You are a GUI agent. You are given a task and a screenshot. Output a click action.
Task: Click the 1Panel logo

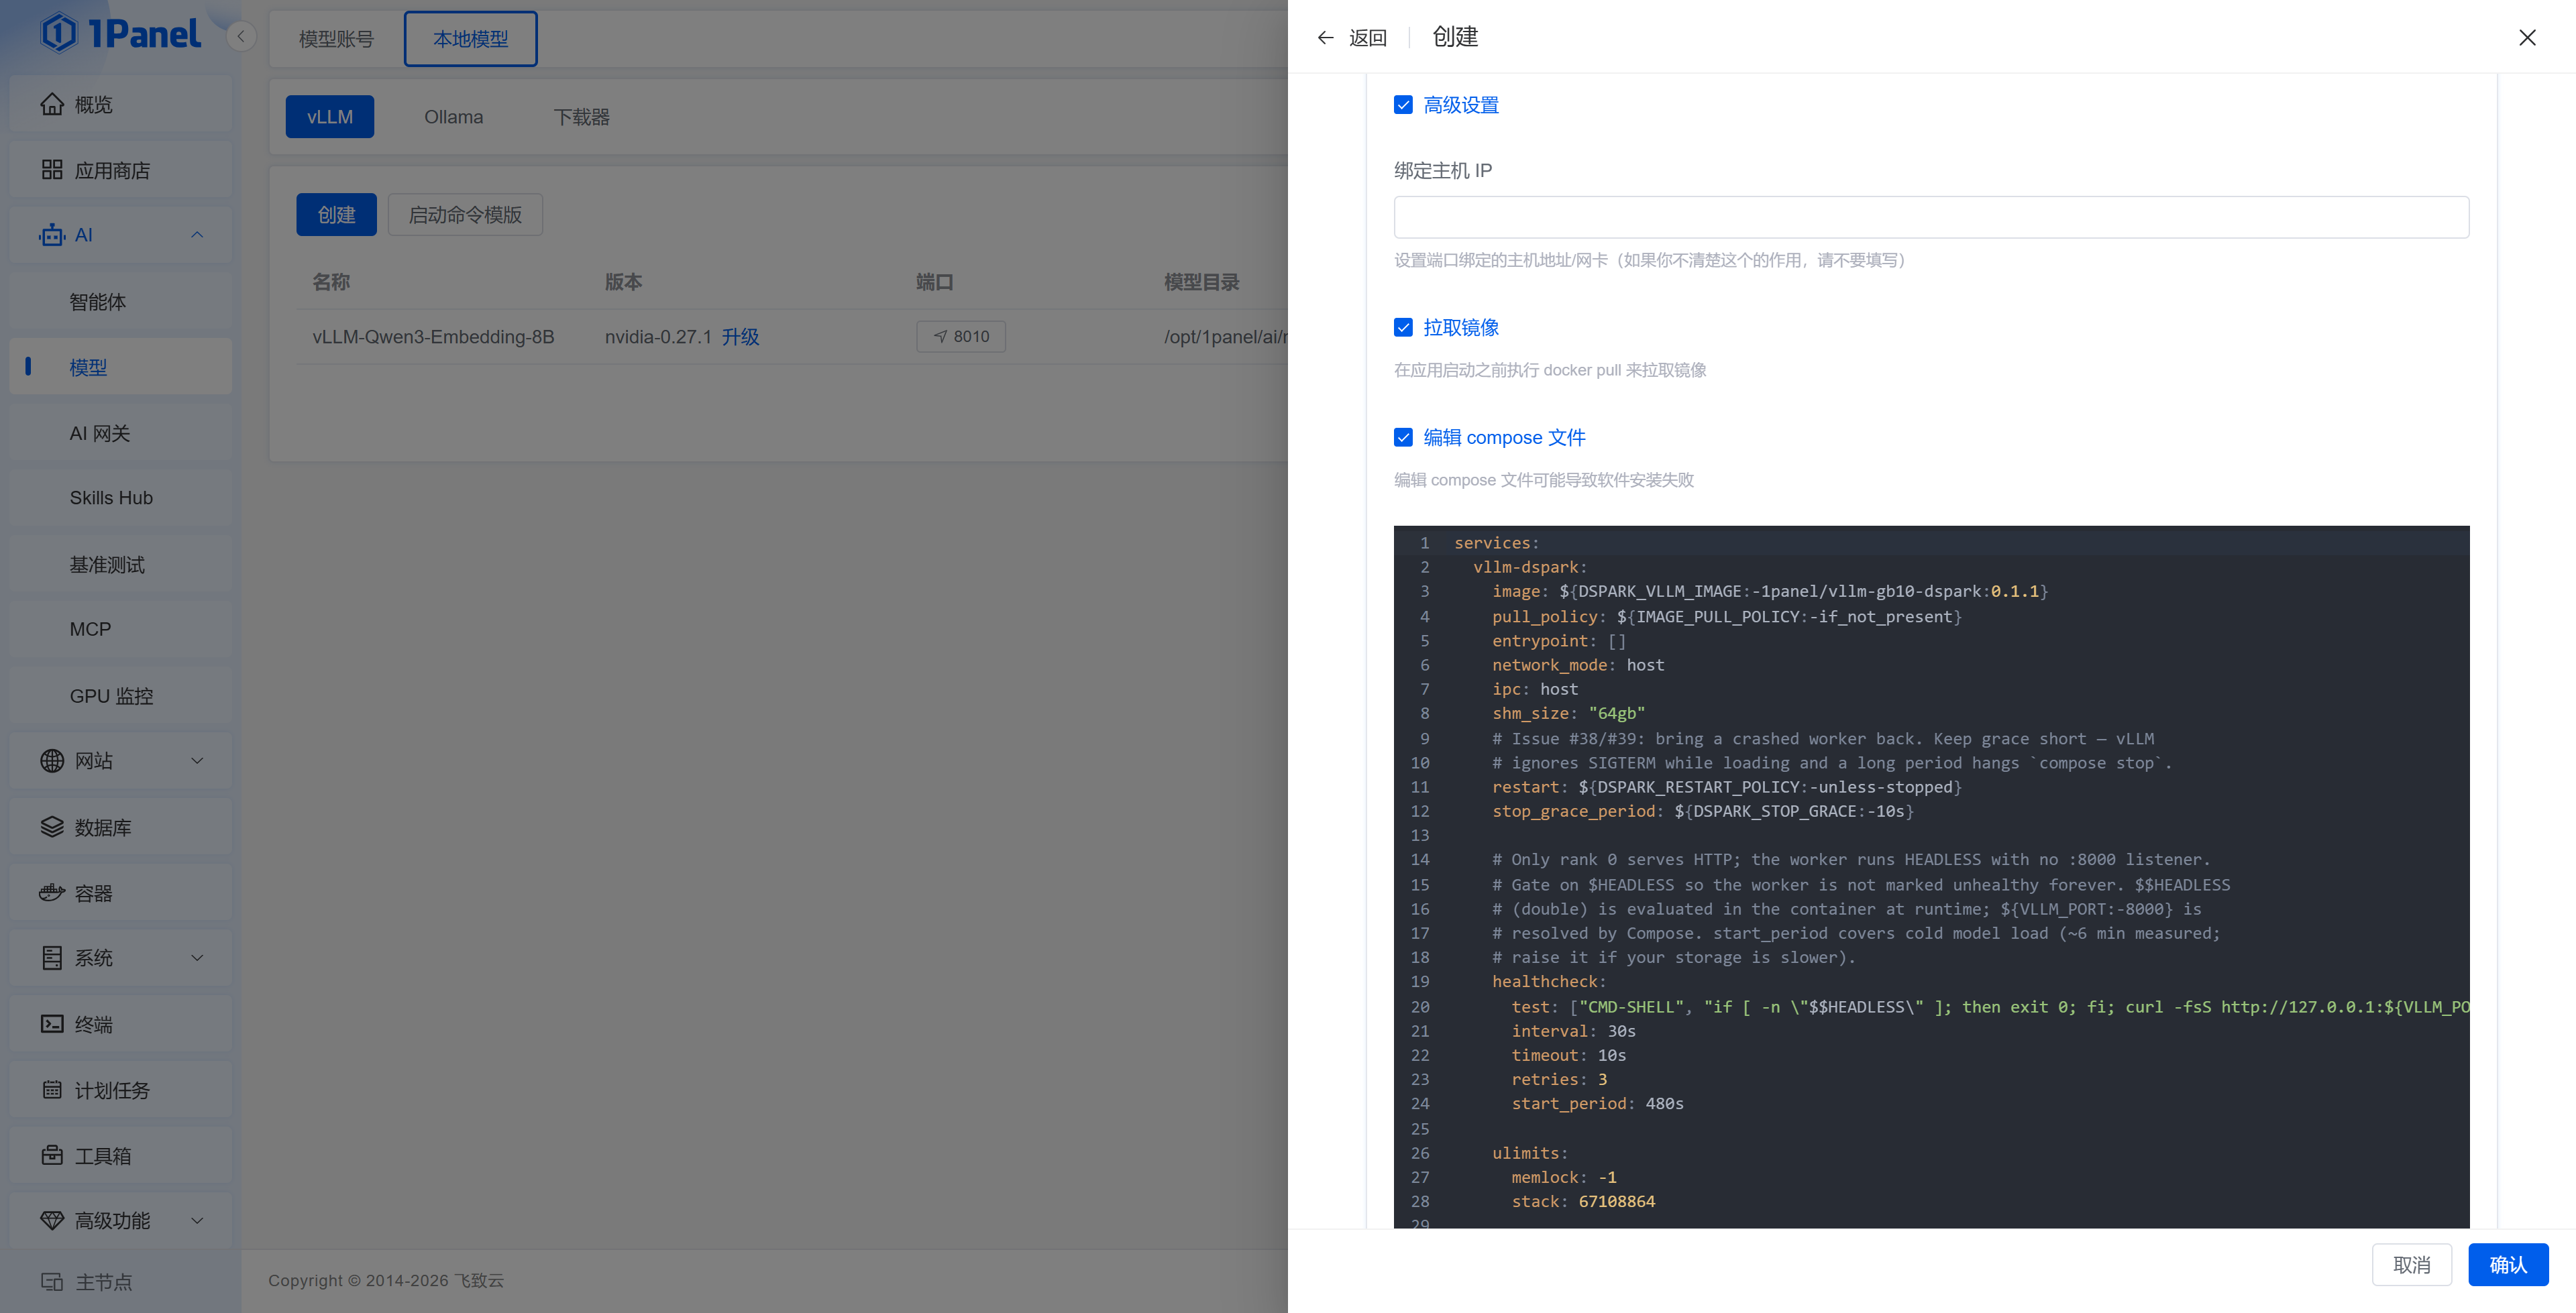[x=120, y=34]
